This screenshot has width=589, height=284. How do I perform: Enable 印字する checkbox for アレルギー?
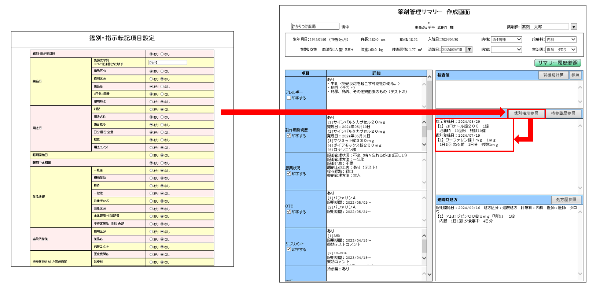[x=289, y=98]
